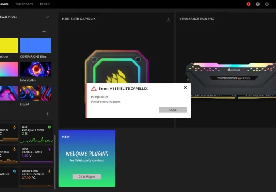This screenshot has width=276, height=192.
Task: Open the H115i cooler pump image
Action: pyautogui.click(x=117, y=67)
